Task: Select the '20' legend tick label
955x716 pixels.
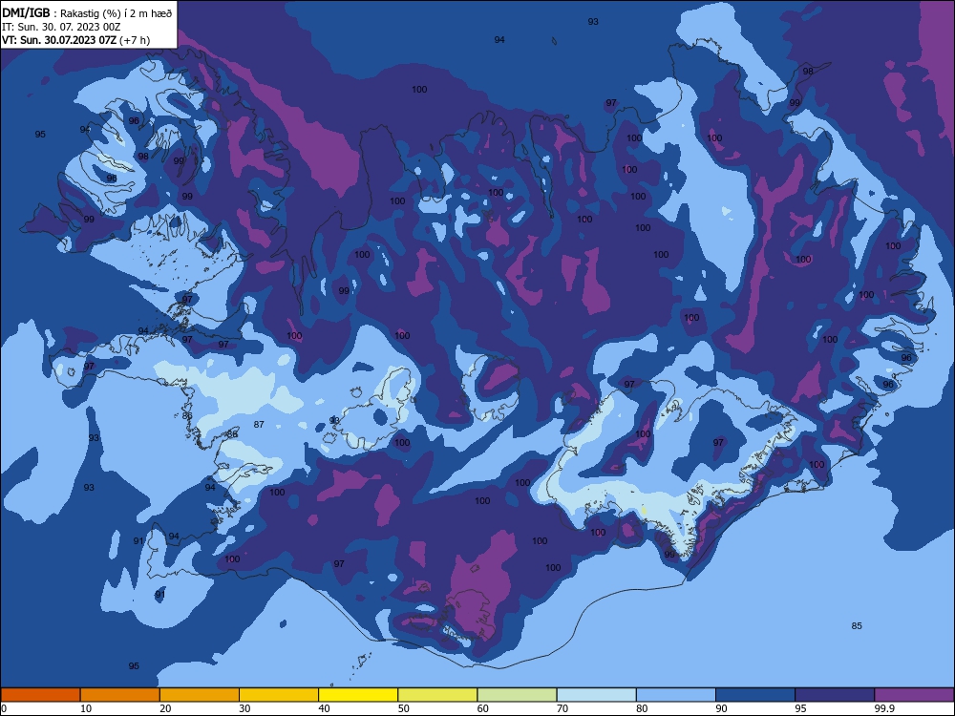Action: point(165,708)
